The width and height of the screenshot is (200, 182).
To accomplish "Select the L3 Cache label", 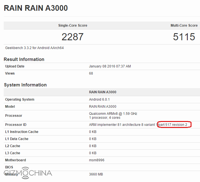I will [x=13, y=153].
